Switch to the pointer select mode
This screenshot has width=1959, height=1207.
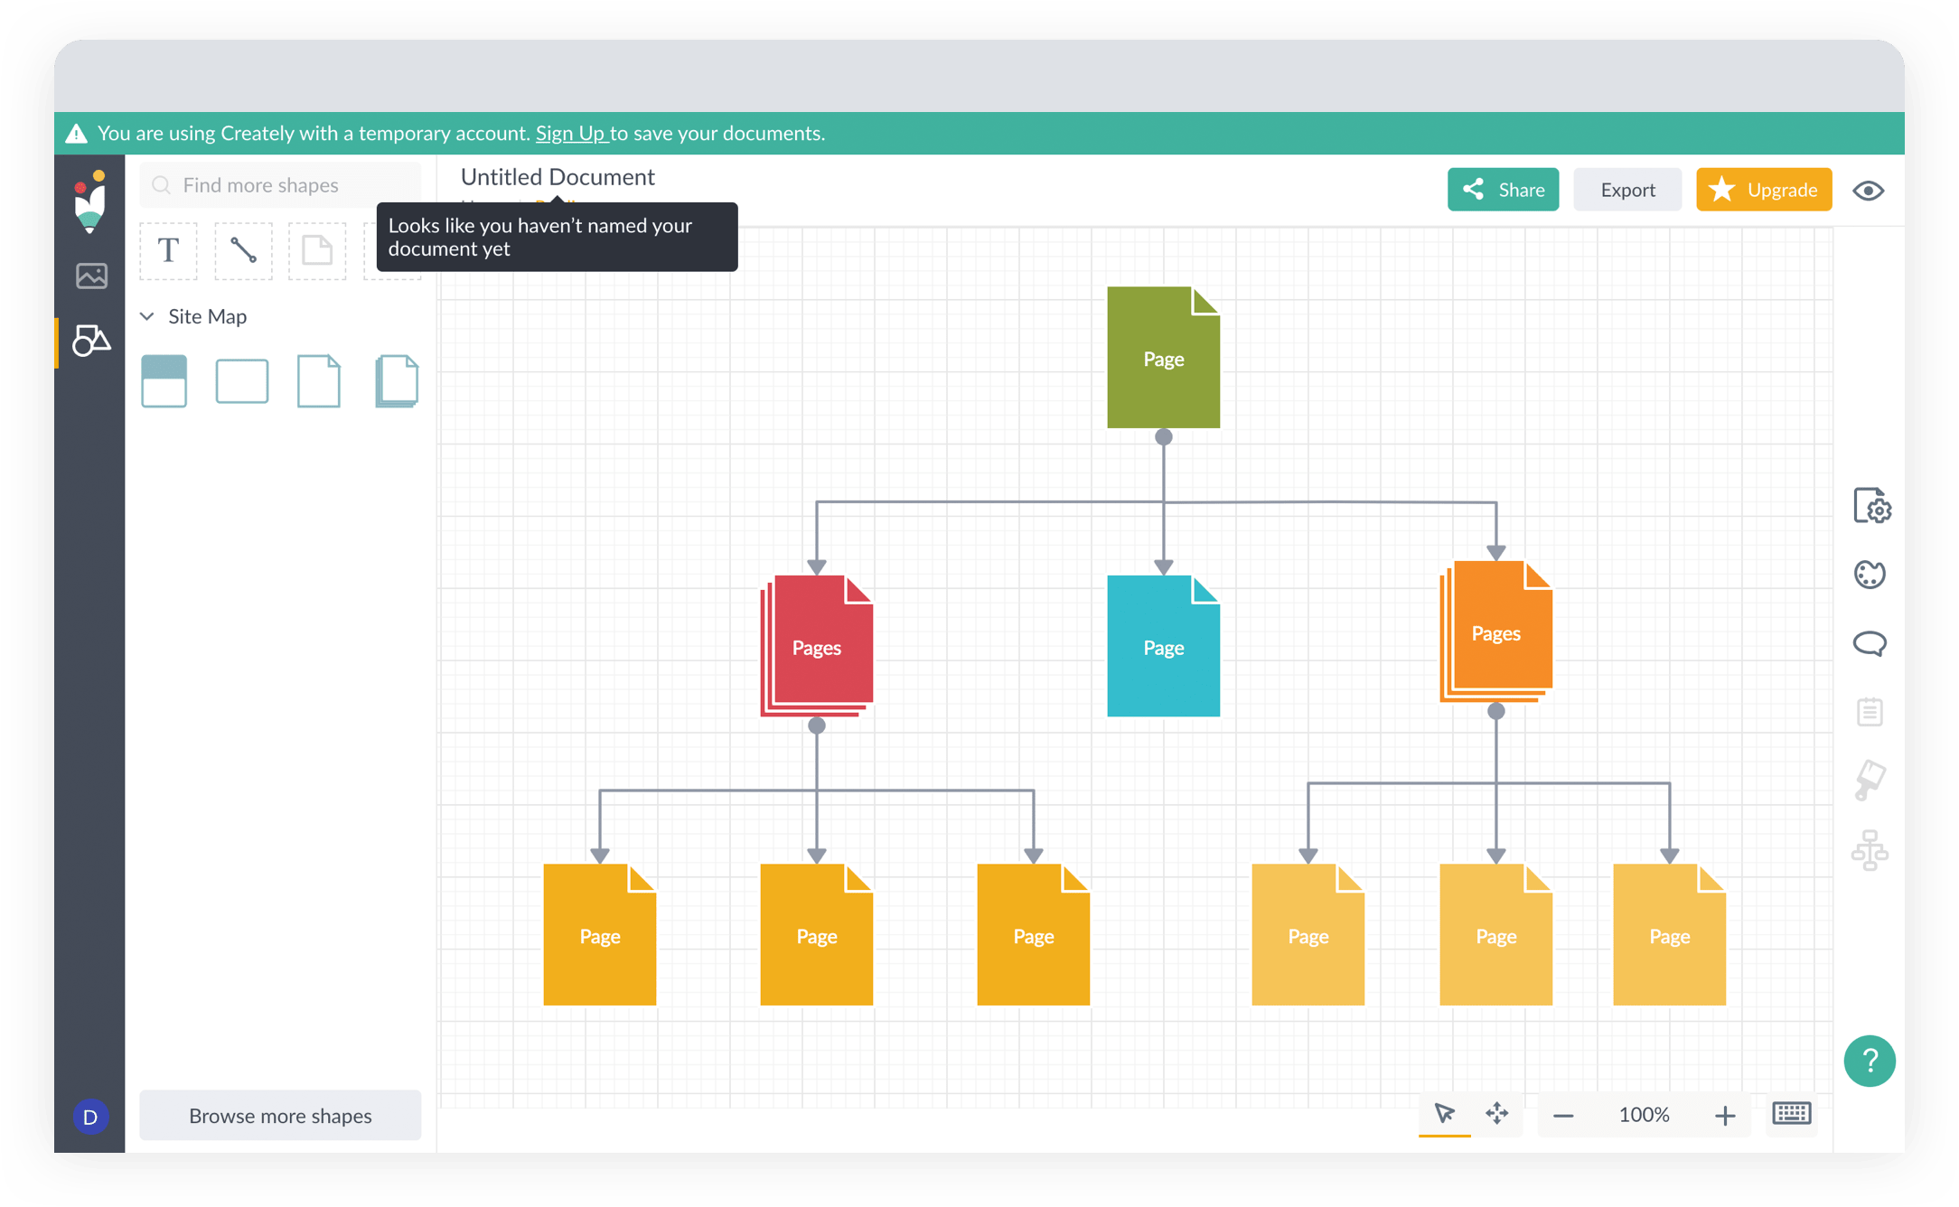tap(1444, 1114)
